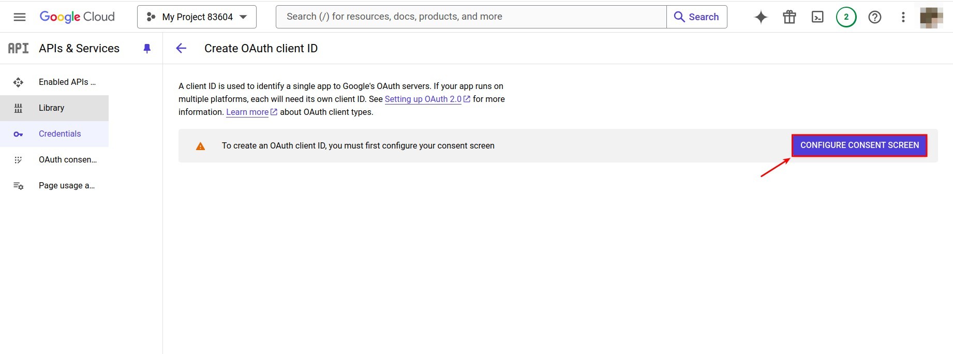Click the API logo icon
The height and width of the screenshot is (354, 953).
point(18,48)
